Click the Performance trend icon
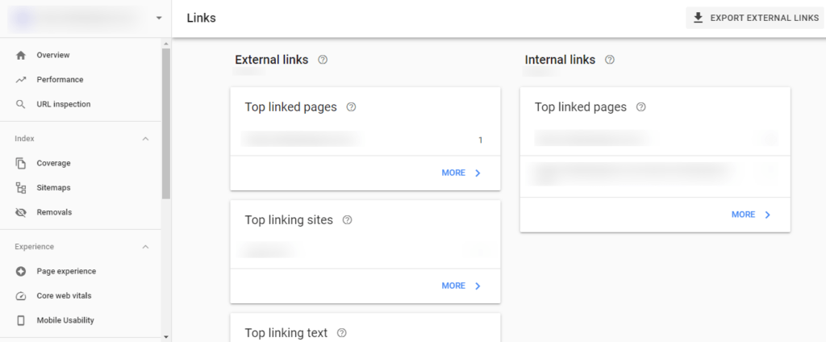Image resolution: width=826 pixels, height=342 pixels. pos(21,80)
